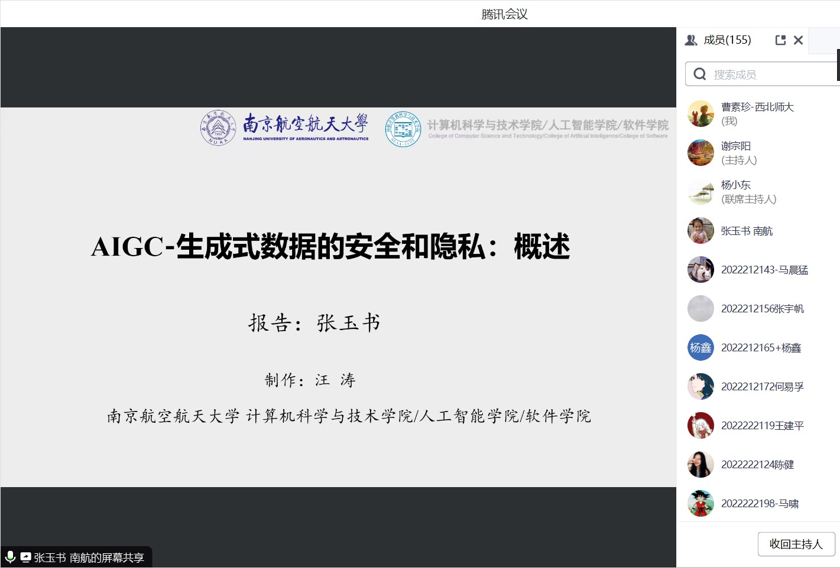Close the members panel

coord(798,40)
